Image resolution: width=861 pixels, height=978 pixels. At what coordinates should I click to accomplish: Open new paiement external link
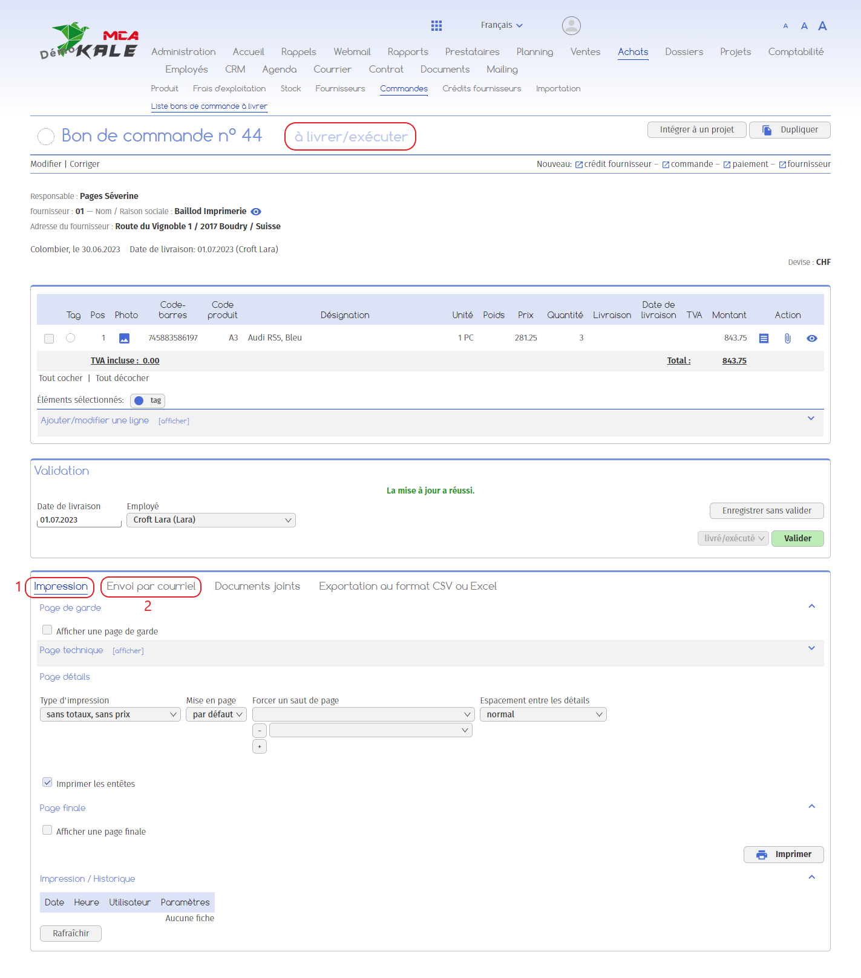point(746,164)
